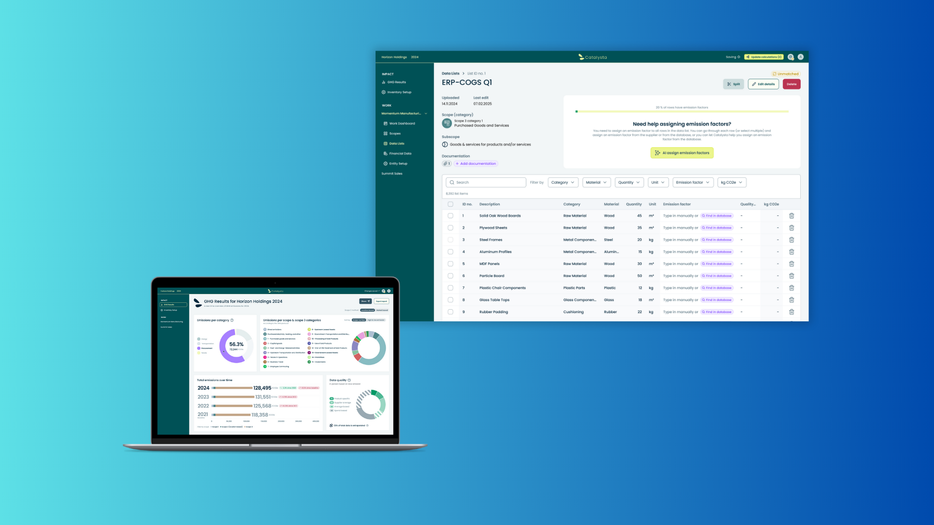Image resolution: width=934 pixels, height=525 pixels.
Task: Select checkbox for Rubber Padding row
Action: 450,312
